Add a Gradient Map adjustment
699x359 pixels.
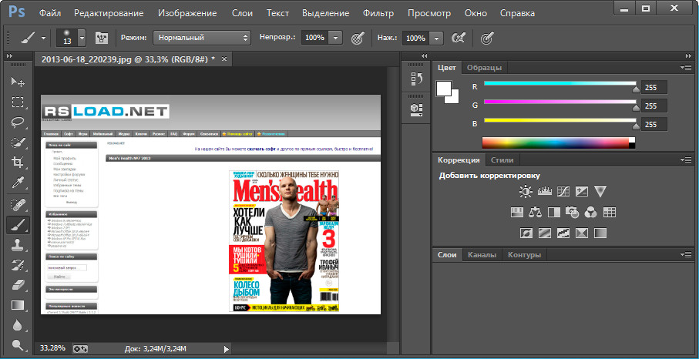tap(600, 233)
